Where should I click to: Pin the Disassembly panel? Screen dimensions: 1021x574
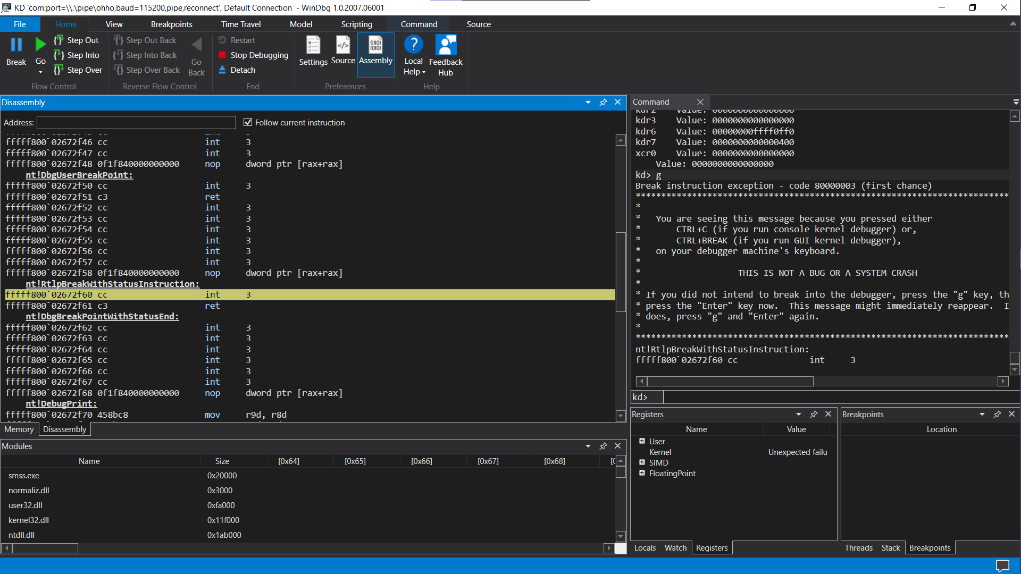click(603, 102)
